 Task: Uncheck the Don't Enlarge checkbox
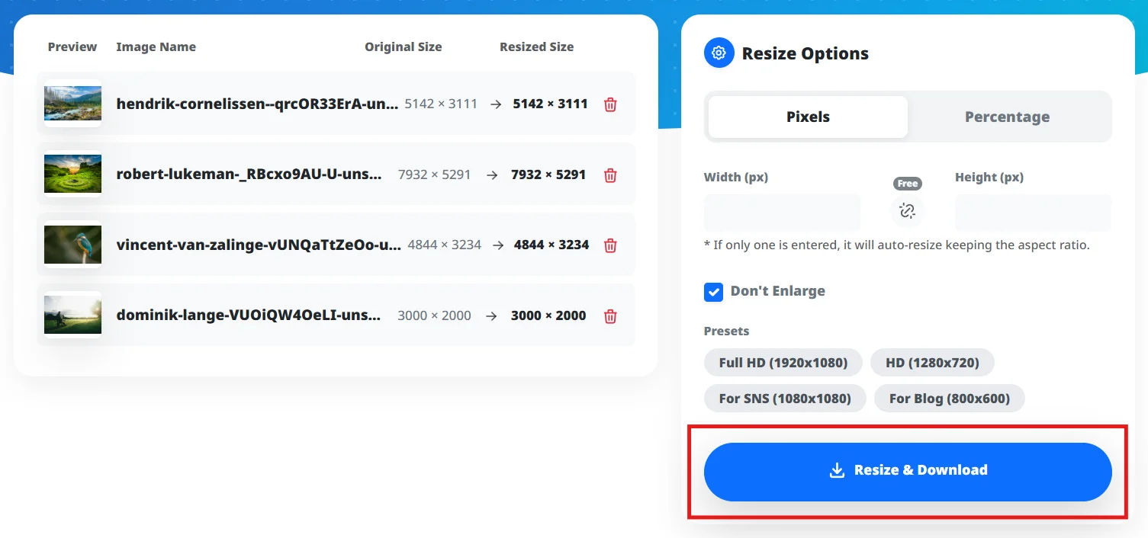pos(713,292)
